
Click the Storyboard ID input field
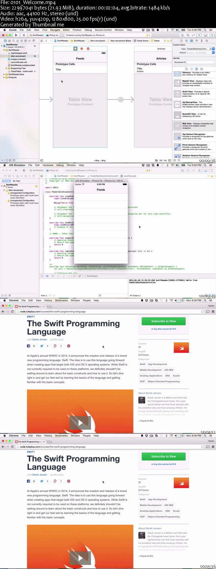pos(200,62)
